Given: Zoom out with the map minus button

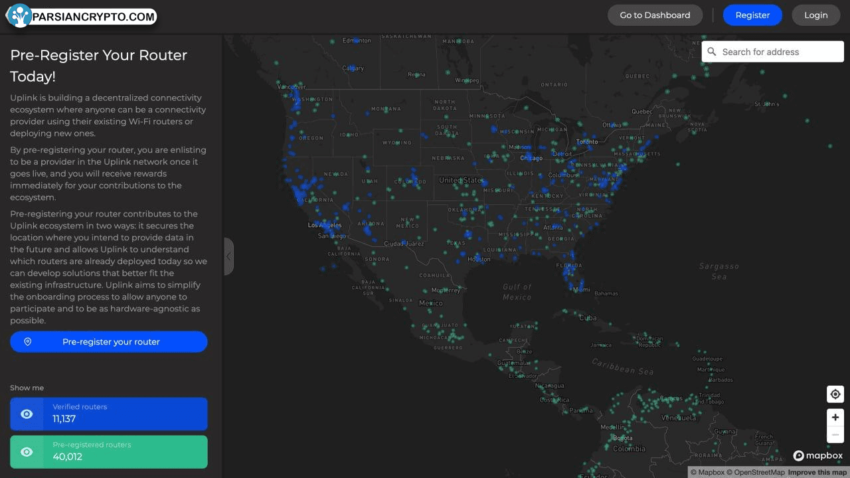Looking at the screenshot, I should click(x=835, y=435).
